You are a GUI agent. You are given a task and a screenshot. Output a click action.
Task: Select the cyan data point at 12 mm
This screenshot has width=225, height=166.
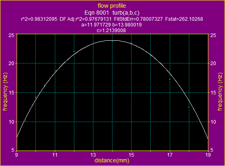[x=74, y=51]
